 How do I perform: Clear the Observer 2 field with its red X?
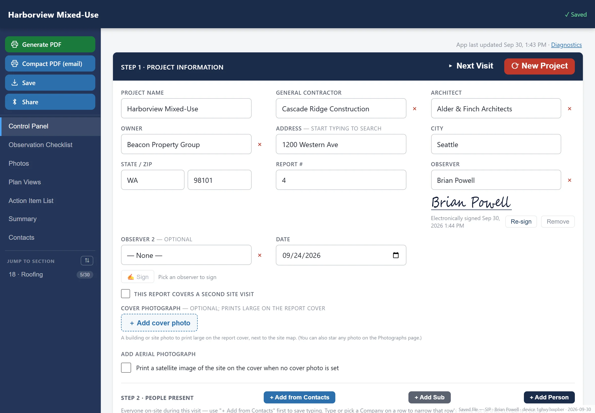coord(259,255)
